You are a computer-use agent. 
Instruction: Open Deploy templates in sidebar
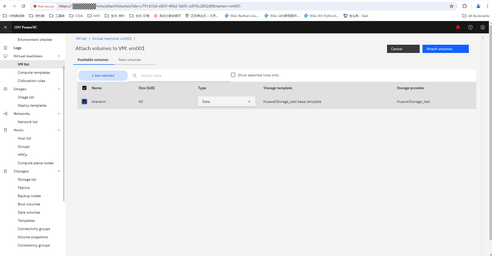tap(32, 105)
